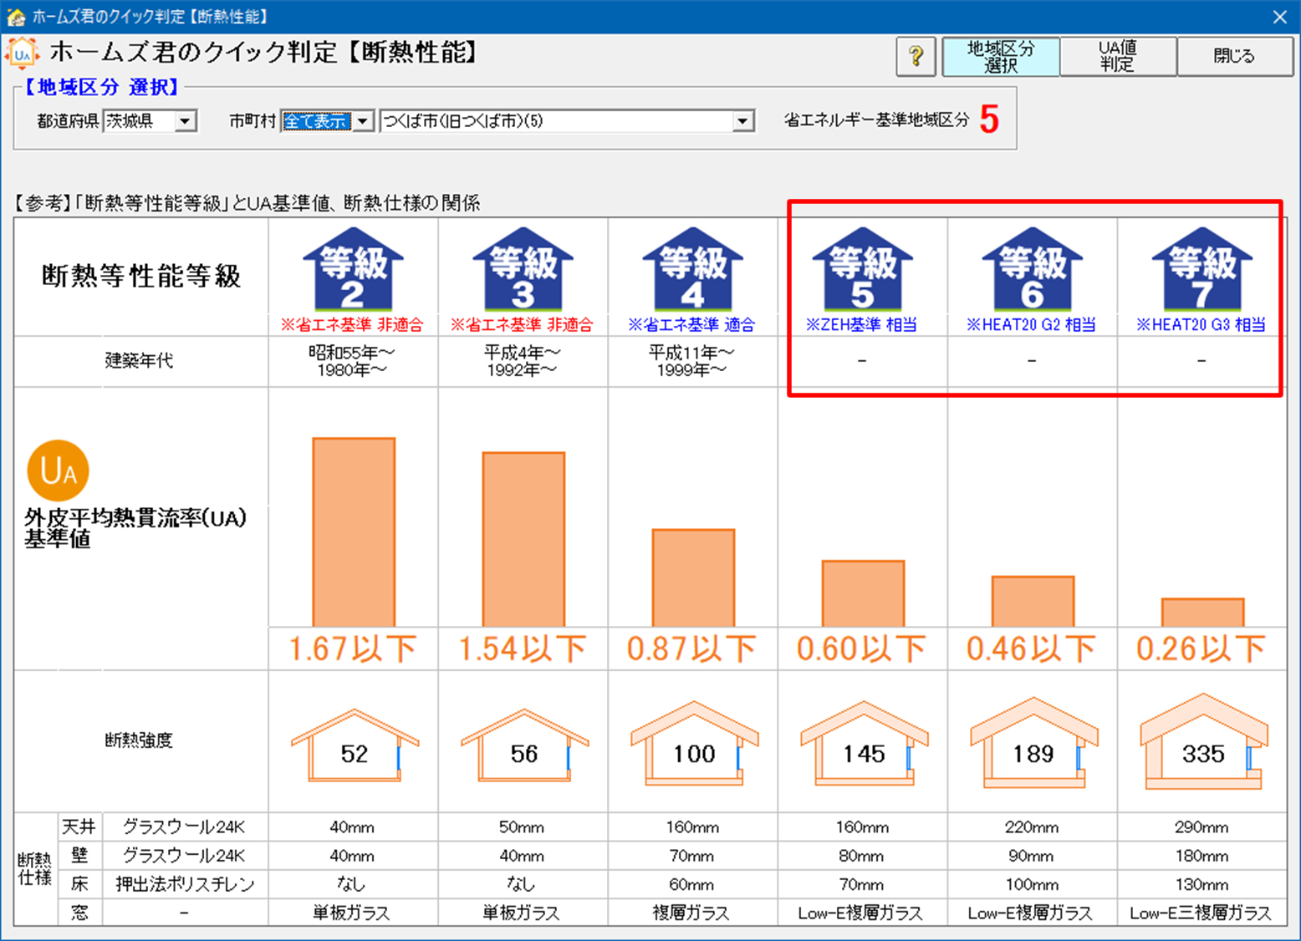Click the ※HEAT20 G2 相当 label
Image resolution: width=1301 pixels, height=941 pixels.
coord(1031,325)
